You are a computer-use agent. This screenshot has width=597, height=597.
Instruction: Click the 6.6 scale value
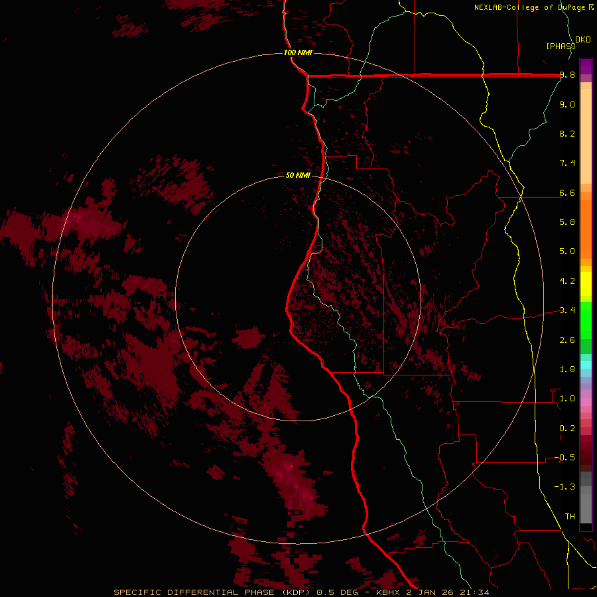pyautogui.click(x=567, y=192)
